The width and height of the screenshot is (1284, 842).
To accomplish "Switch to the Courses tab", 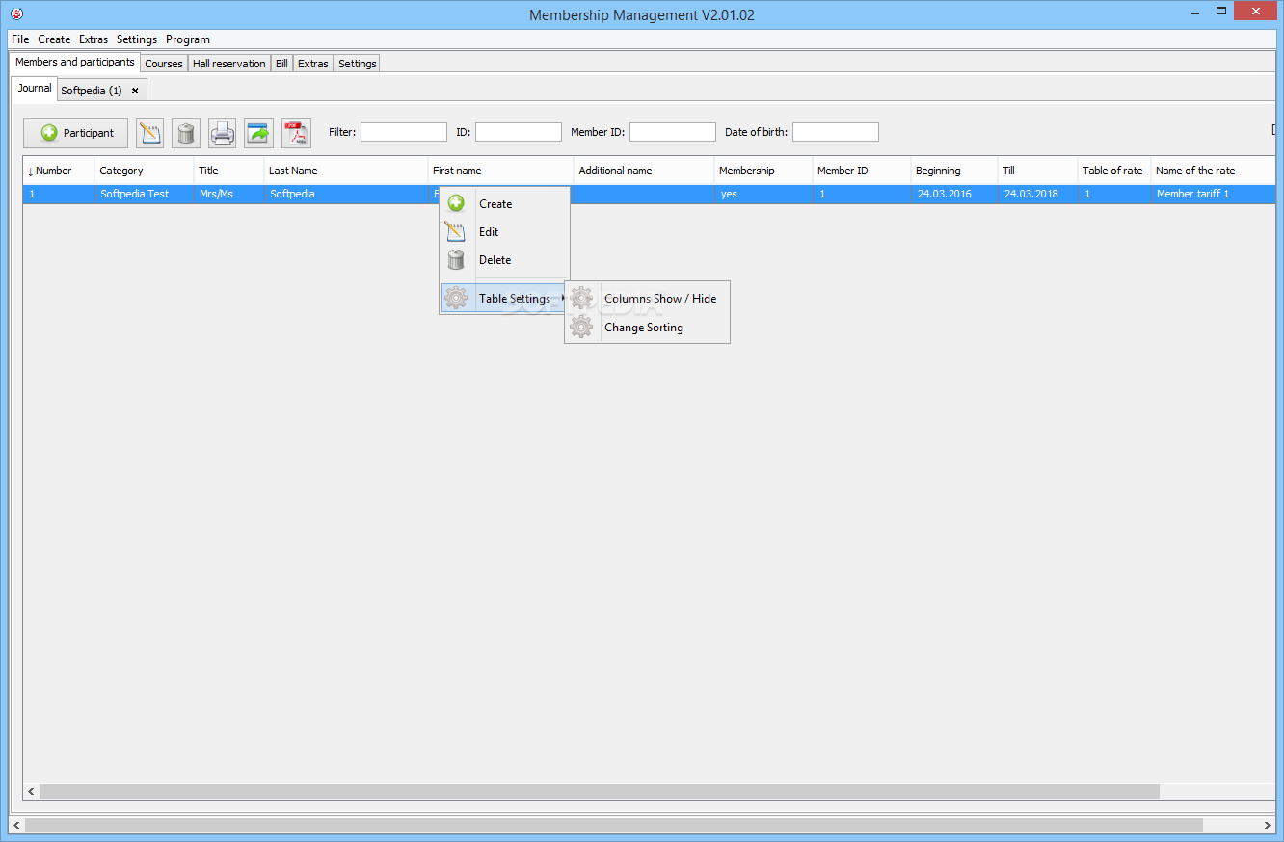I will (x=164, y=64).
